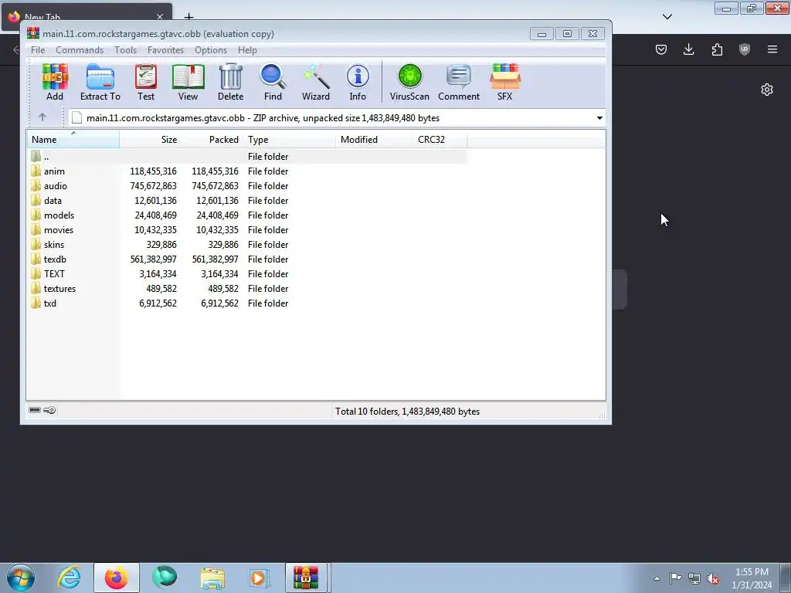Launch the Wizard wand tool
Viewport: 791px width, 593px height.
[x=316, y=82]
